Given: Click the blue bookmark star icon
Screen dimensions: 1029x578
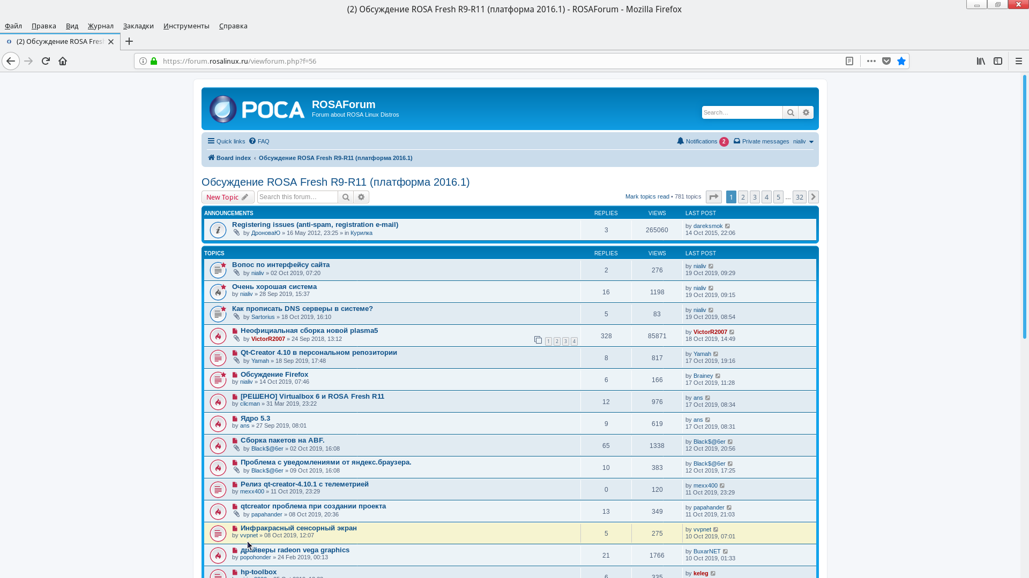Looking at the screenshot, I should point(901,61).
